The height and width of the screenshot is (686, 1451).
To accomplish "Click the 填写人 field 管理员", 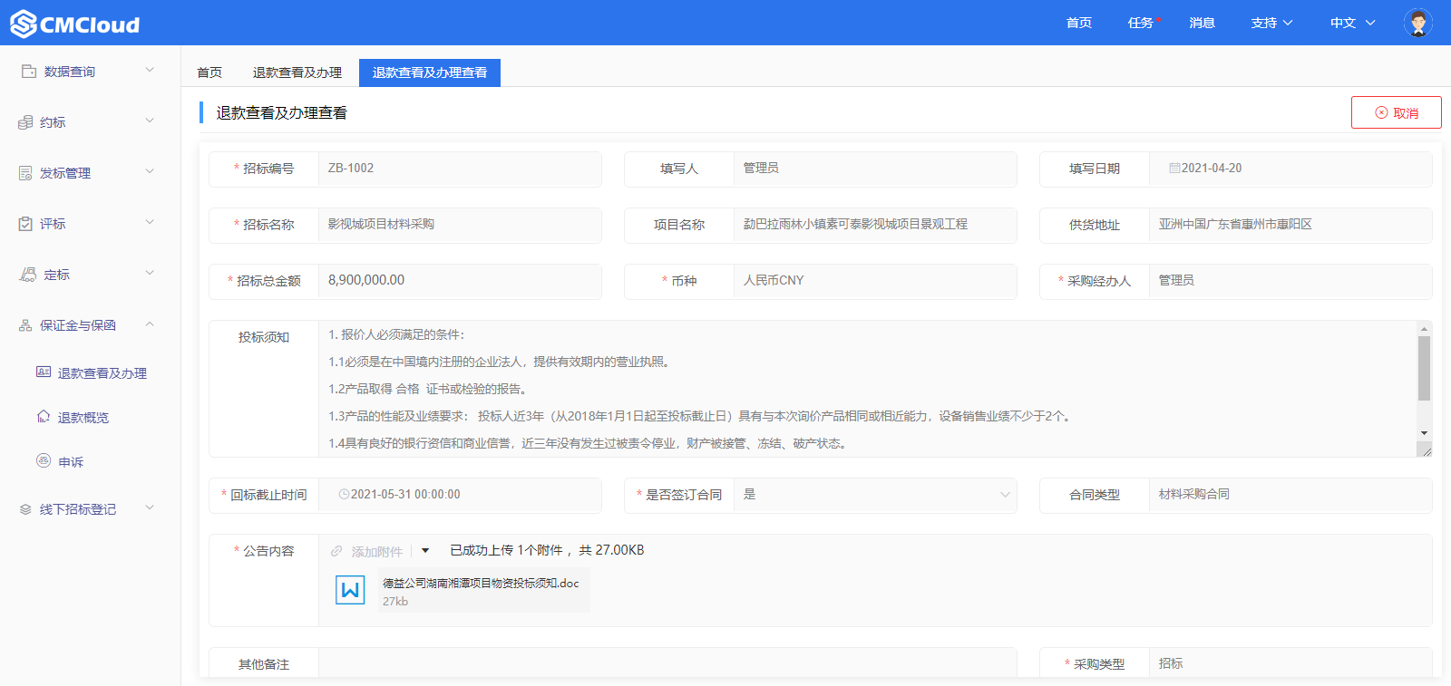I will (x=875, y=169).
